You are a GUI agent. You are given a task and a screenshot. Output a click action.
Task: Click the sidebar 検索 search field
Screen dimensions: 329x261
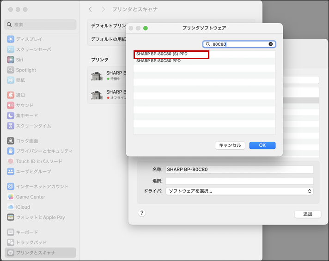point(40,24)
